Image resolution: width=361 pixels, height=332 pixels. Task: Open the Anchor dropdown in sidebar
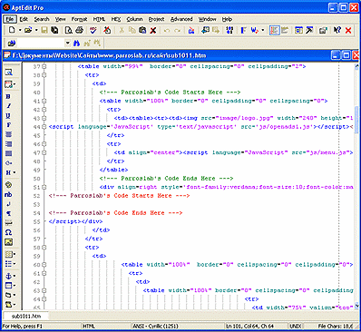pyautogui.click(x=15, y=276)
